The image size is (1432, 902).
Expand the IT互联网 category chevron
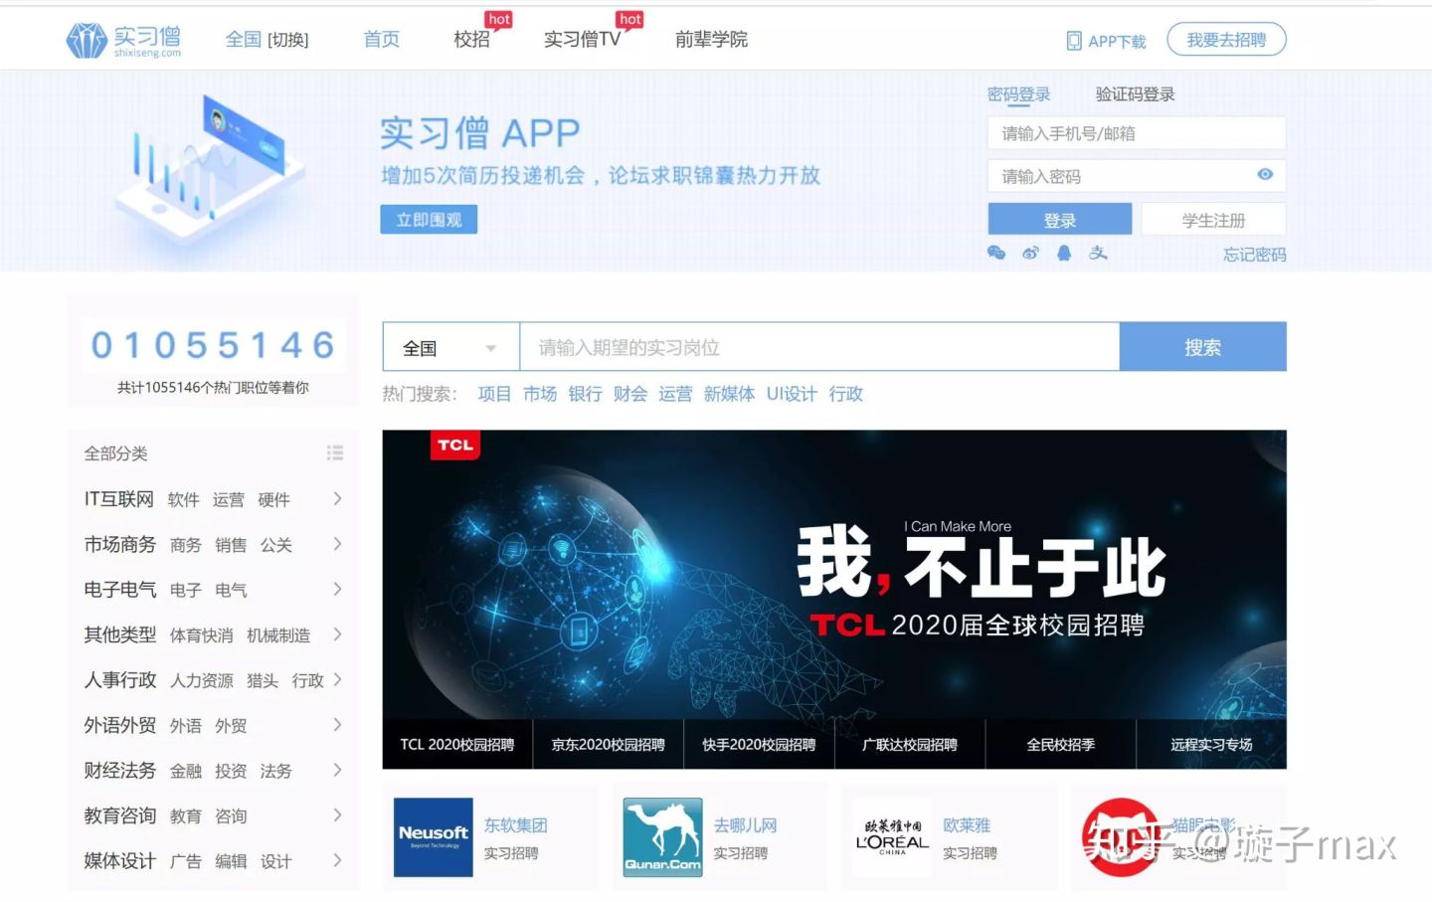[338, 498]
